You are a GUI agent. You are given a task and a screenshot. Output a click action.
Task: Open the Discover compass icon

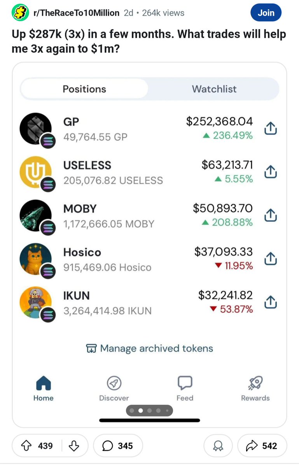114,383
